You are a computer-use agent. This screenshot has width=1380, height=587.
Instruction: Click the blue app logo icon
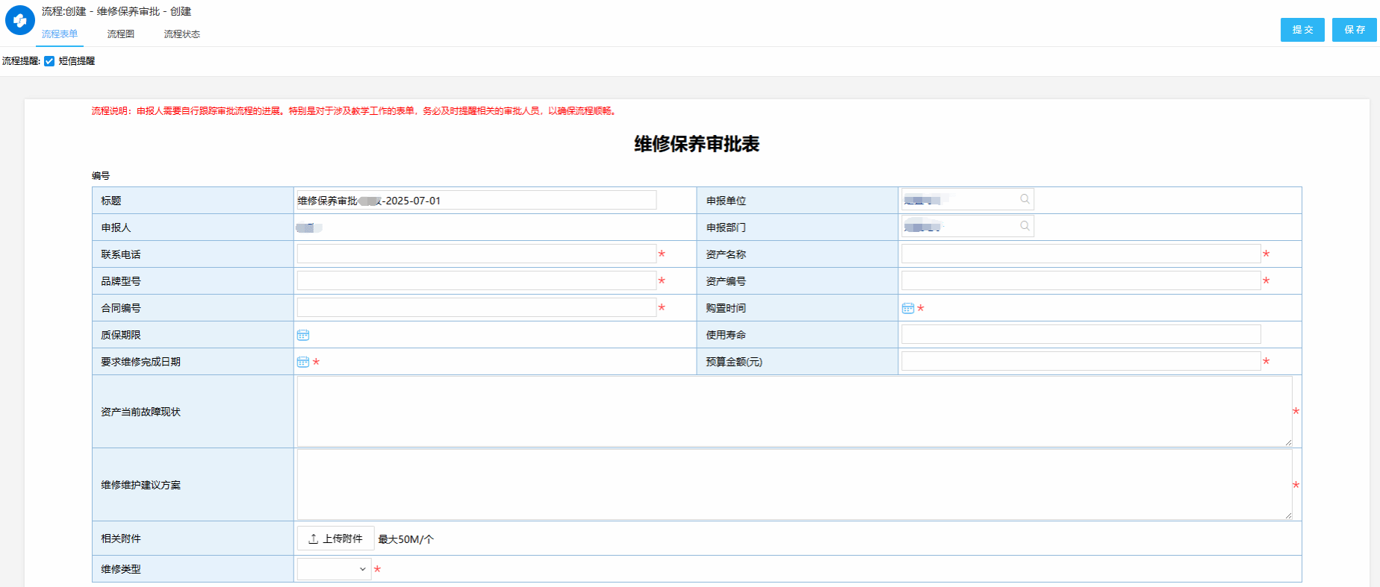pos(20,21)
